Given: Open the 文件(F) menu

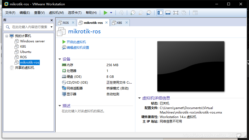Looking at the screenshot, I should pyautogui.click(x=10, y=13).
